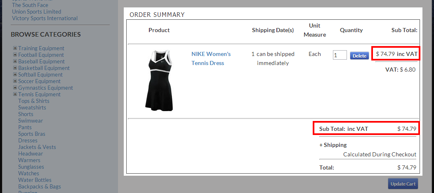The height and width of the screenshot is (193, 434).
Task: Click the + Shipping label
Action: (333, 145)
